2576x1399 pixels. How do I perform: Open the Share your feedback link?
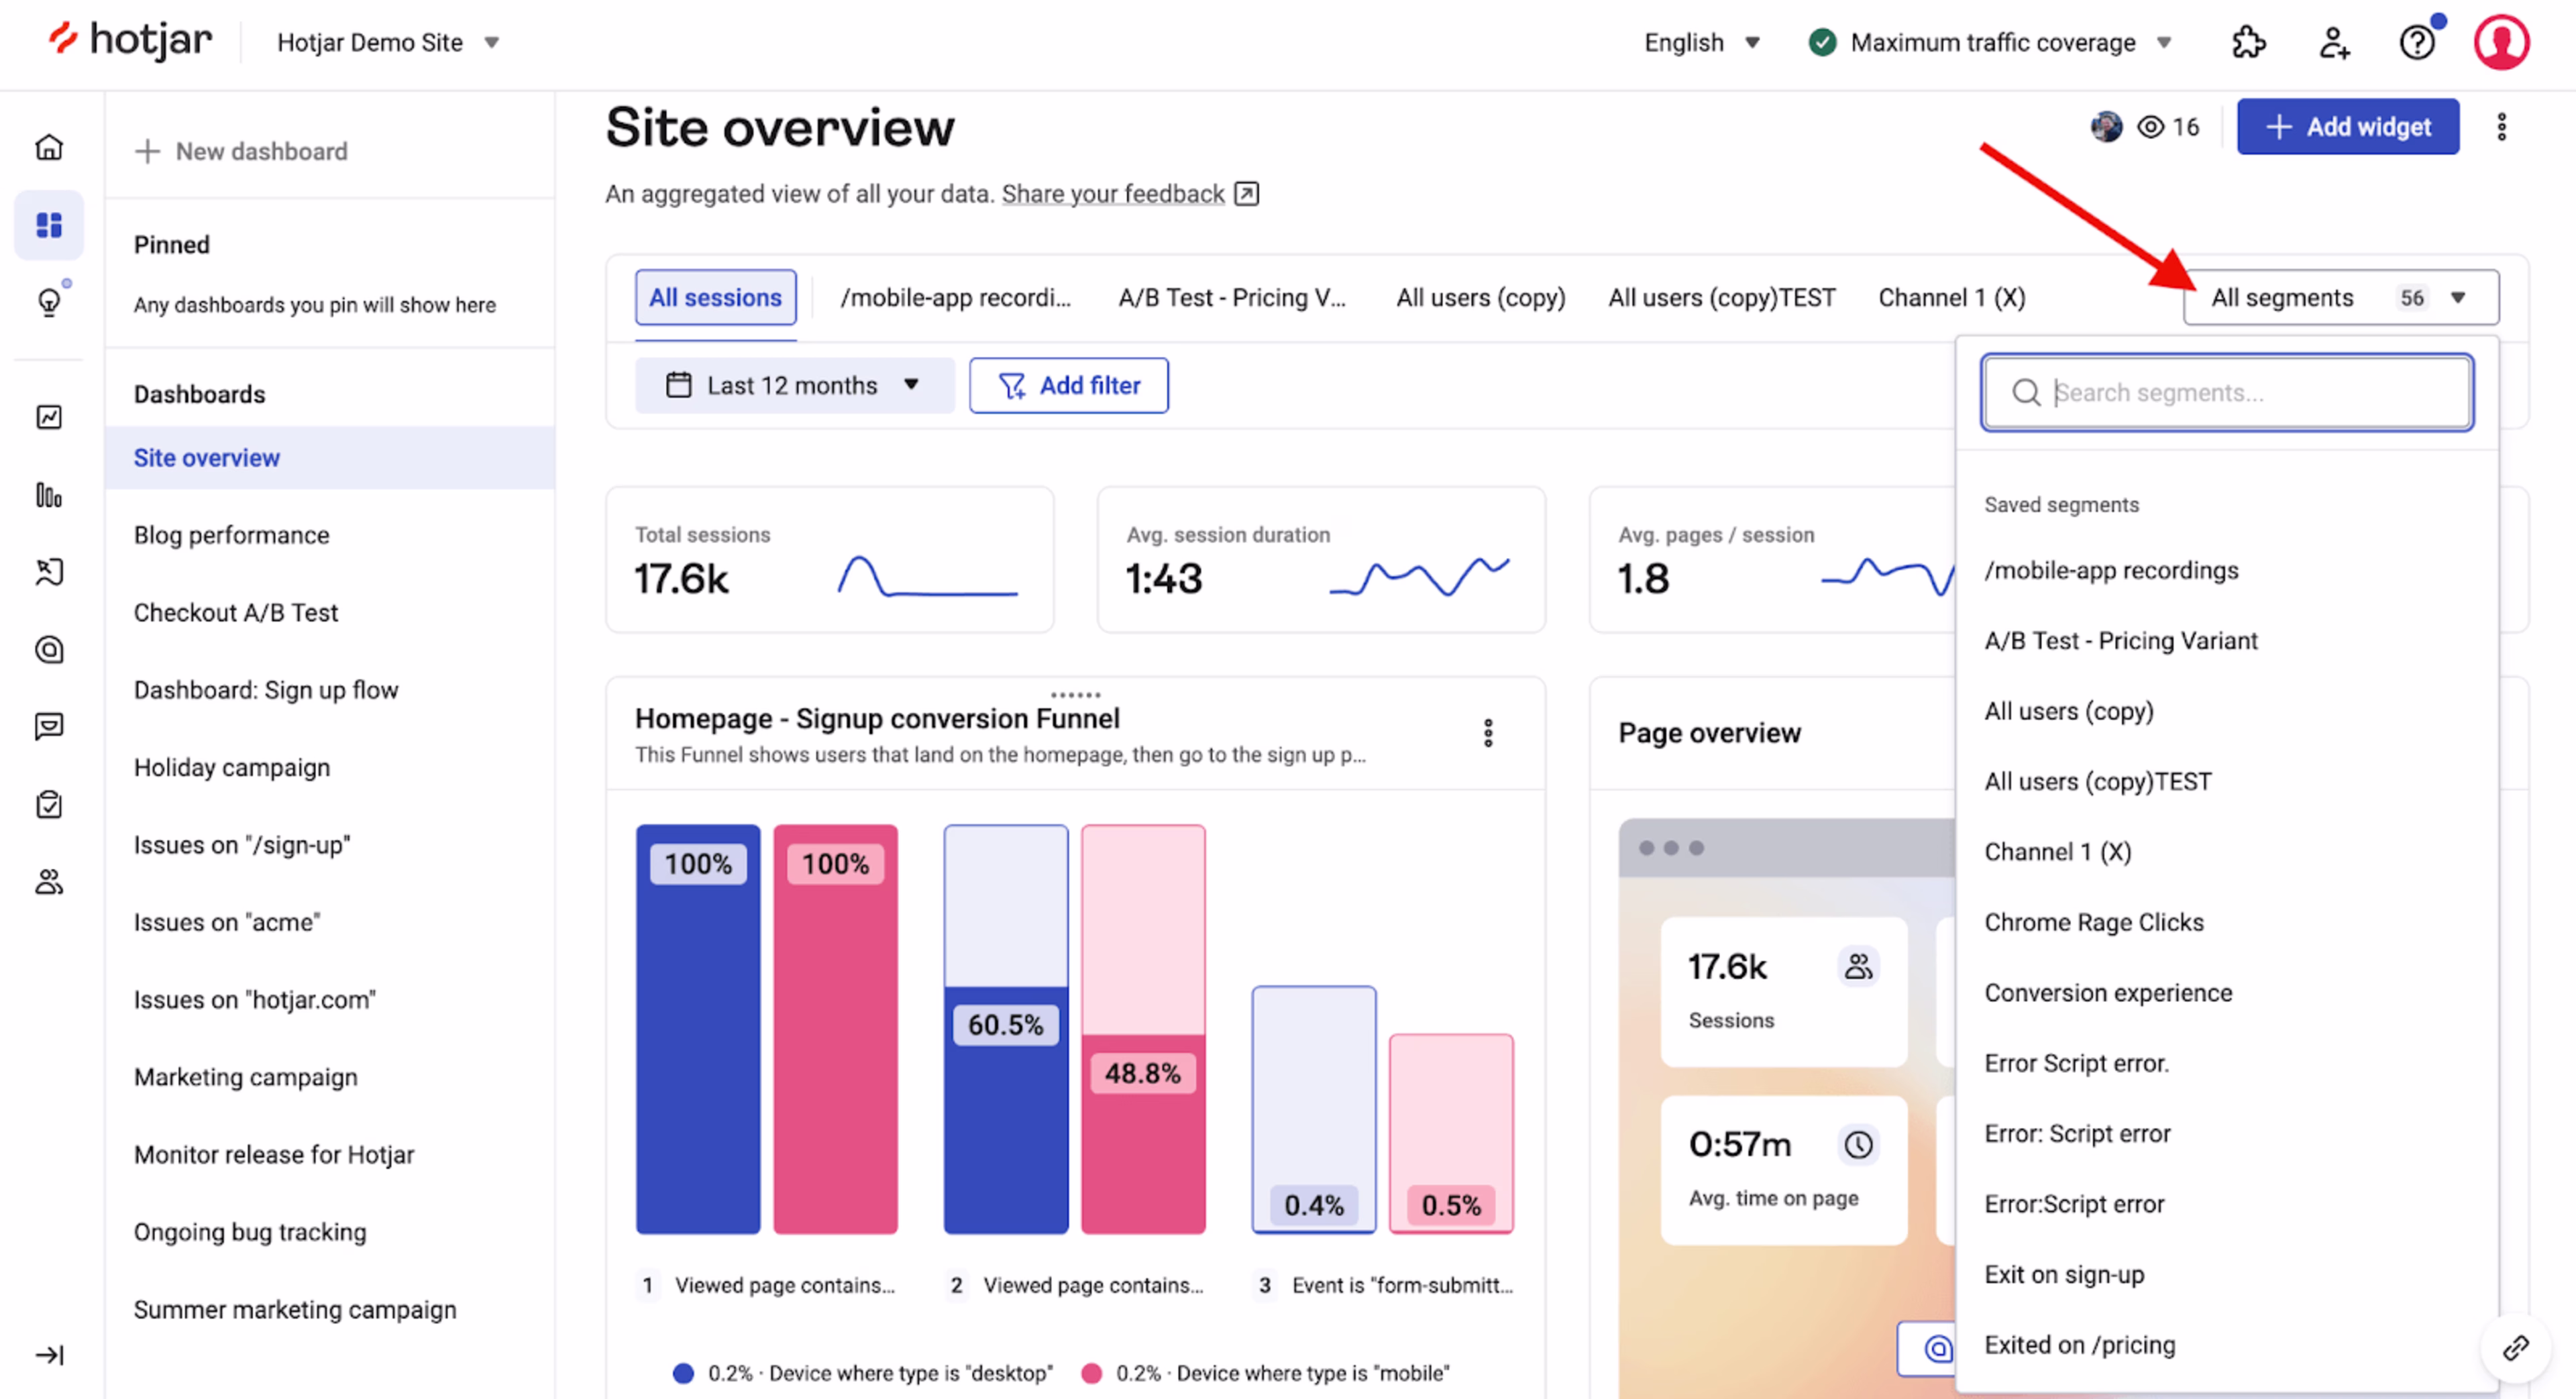pos(1112,194)
